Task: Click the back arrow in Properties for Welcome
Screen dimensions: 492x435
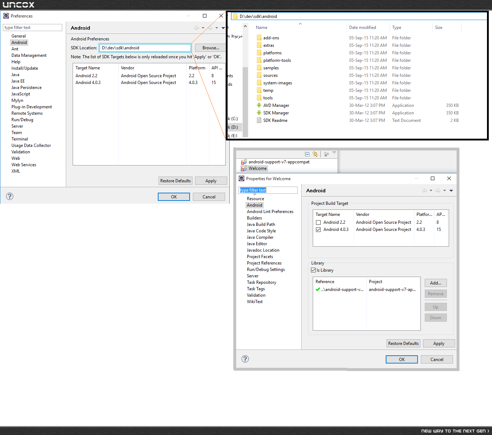Action: [x=424, y=191]
